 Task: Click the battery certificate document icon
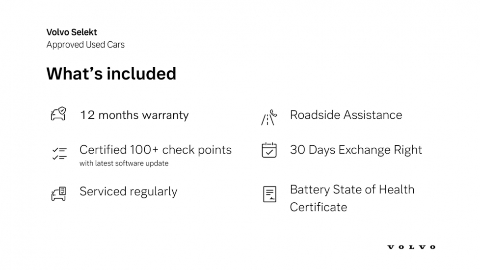(x=269, y=194)
